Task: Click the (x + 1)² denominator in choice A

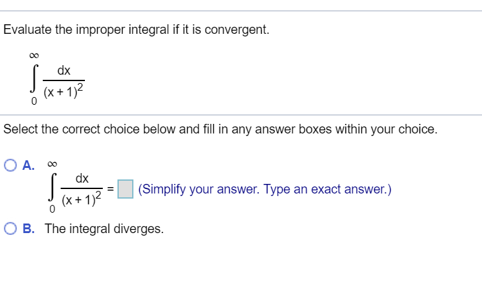Action: coord(82,199)
